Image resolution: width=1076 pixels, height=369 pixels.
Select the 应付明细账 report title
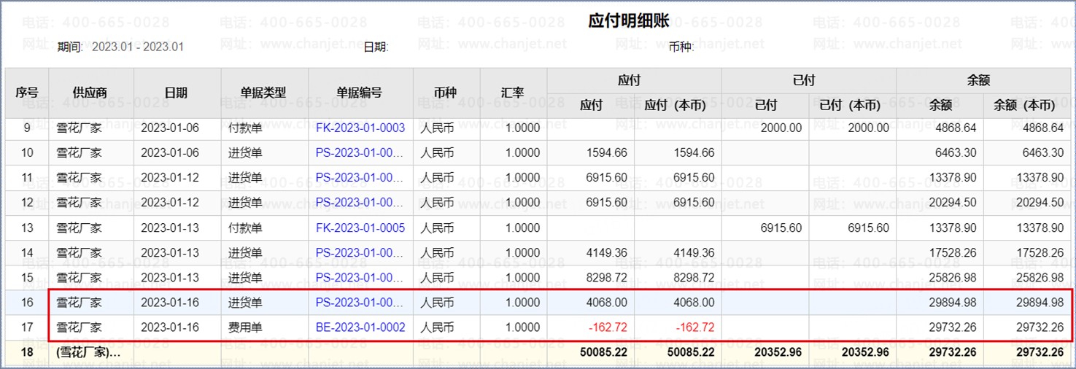point(629,20)
